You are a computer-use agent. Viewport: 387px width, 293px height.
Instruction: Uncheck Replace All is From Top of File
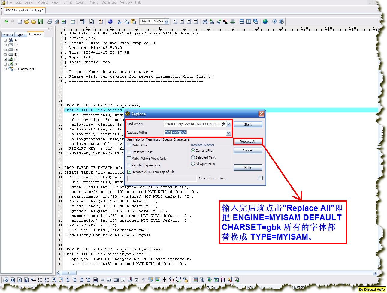pos(129,172)
